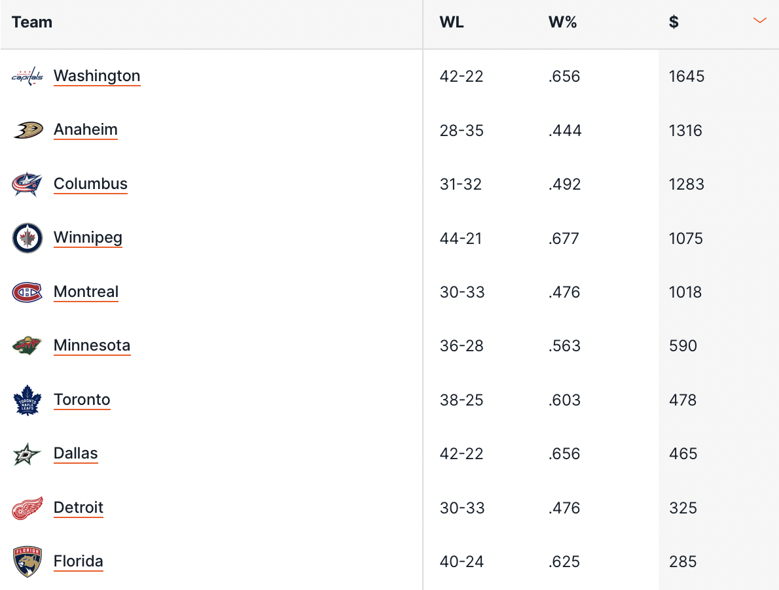Sort by the Team column header
Screen dimensions: 779x590
click(32, 22)
